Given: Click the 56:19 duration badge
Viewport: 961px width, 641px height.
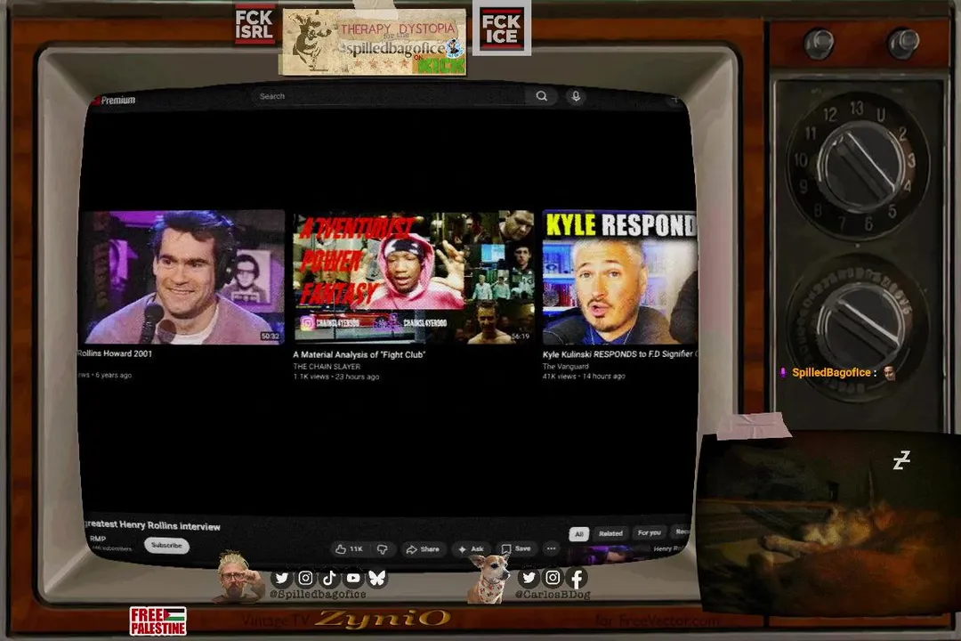Looking at the screenshot, I should click(520, 337).
